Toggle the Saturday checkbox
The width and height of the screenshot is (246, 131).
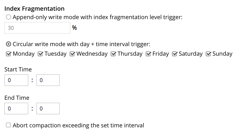coord(175,54)
